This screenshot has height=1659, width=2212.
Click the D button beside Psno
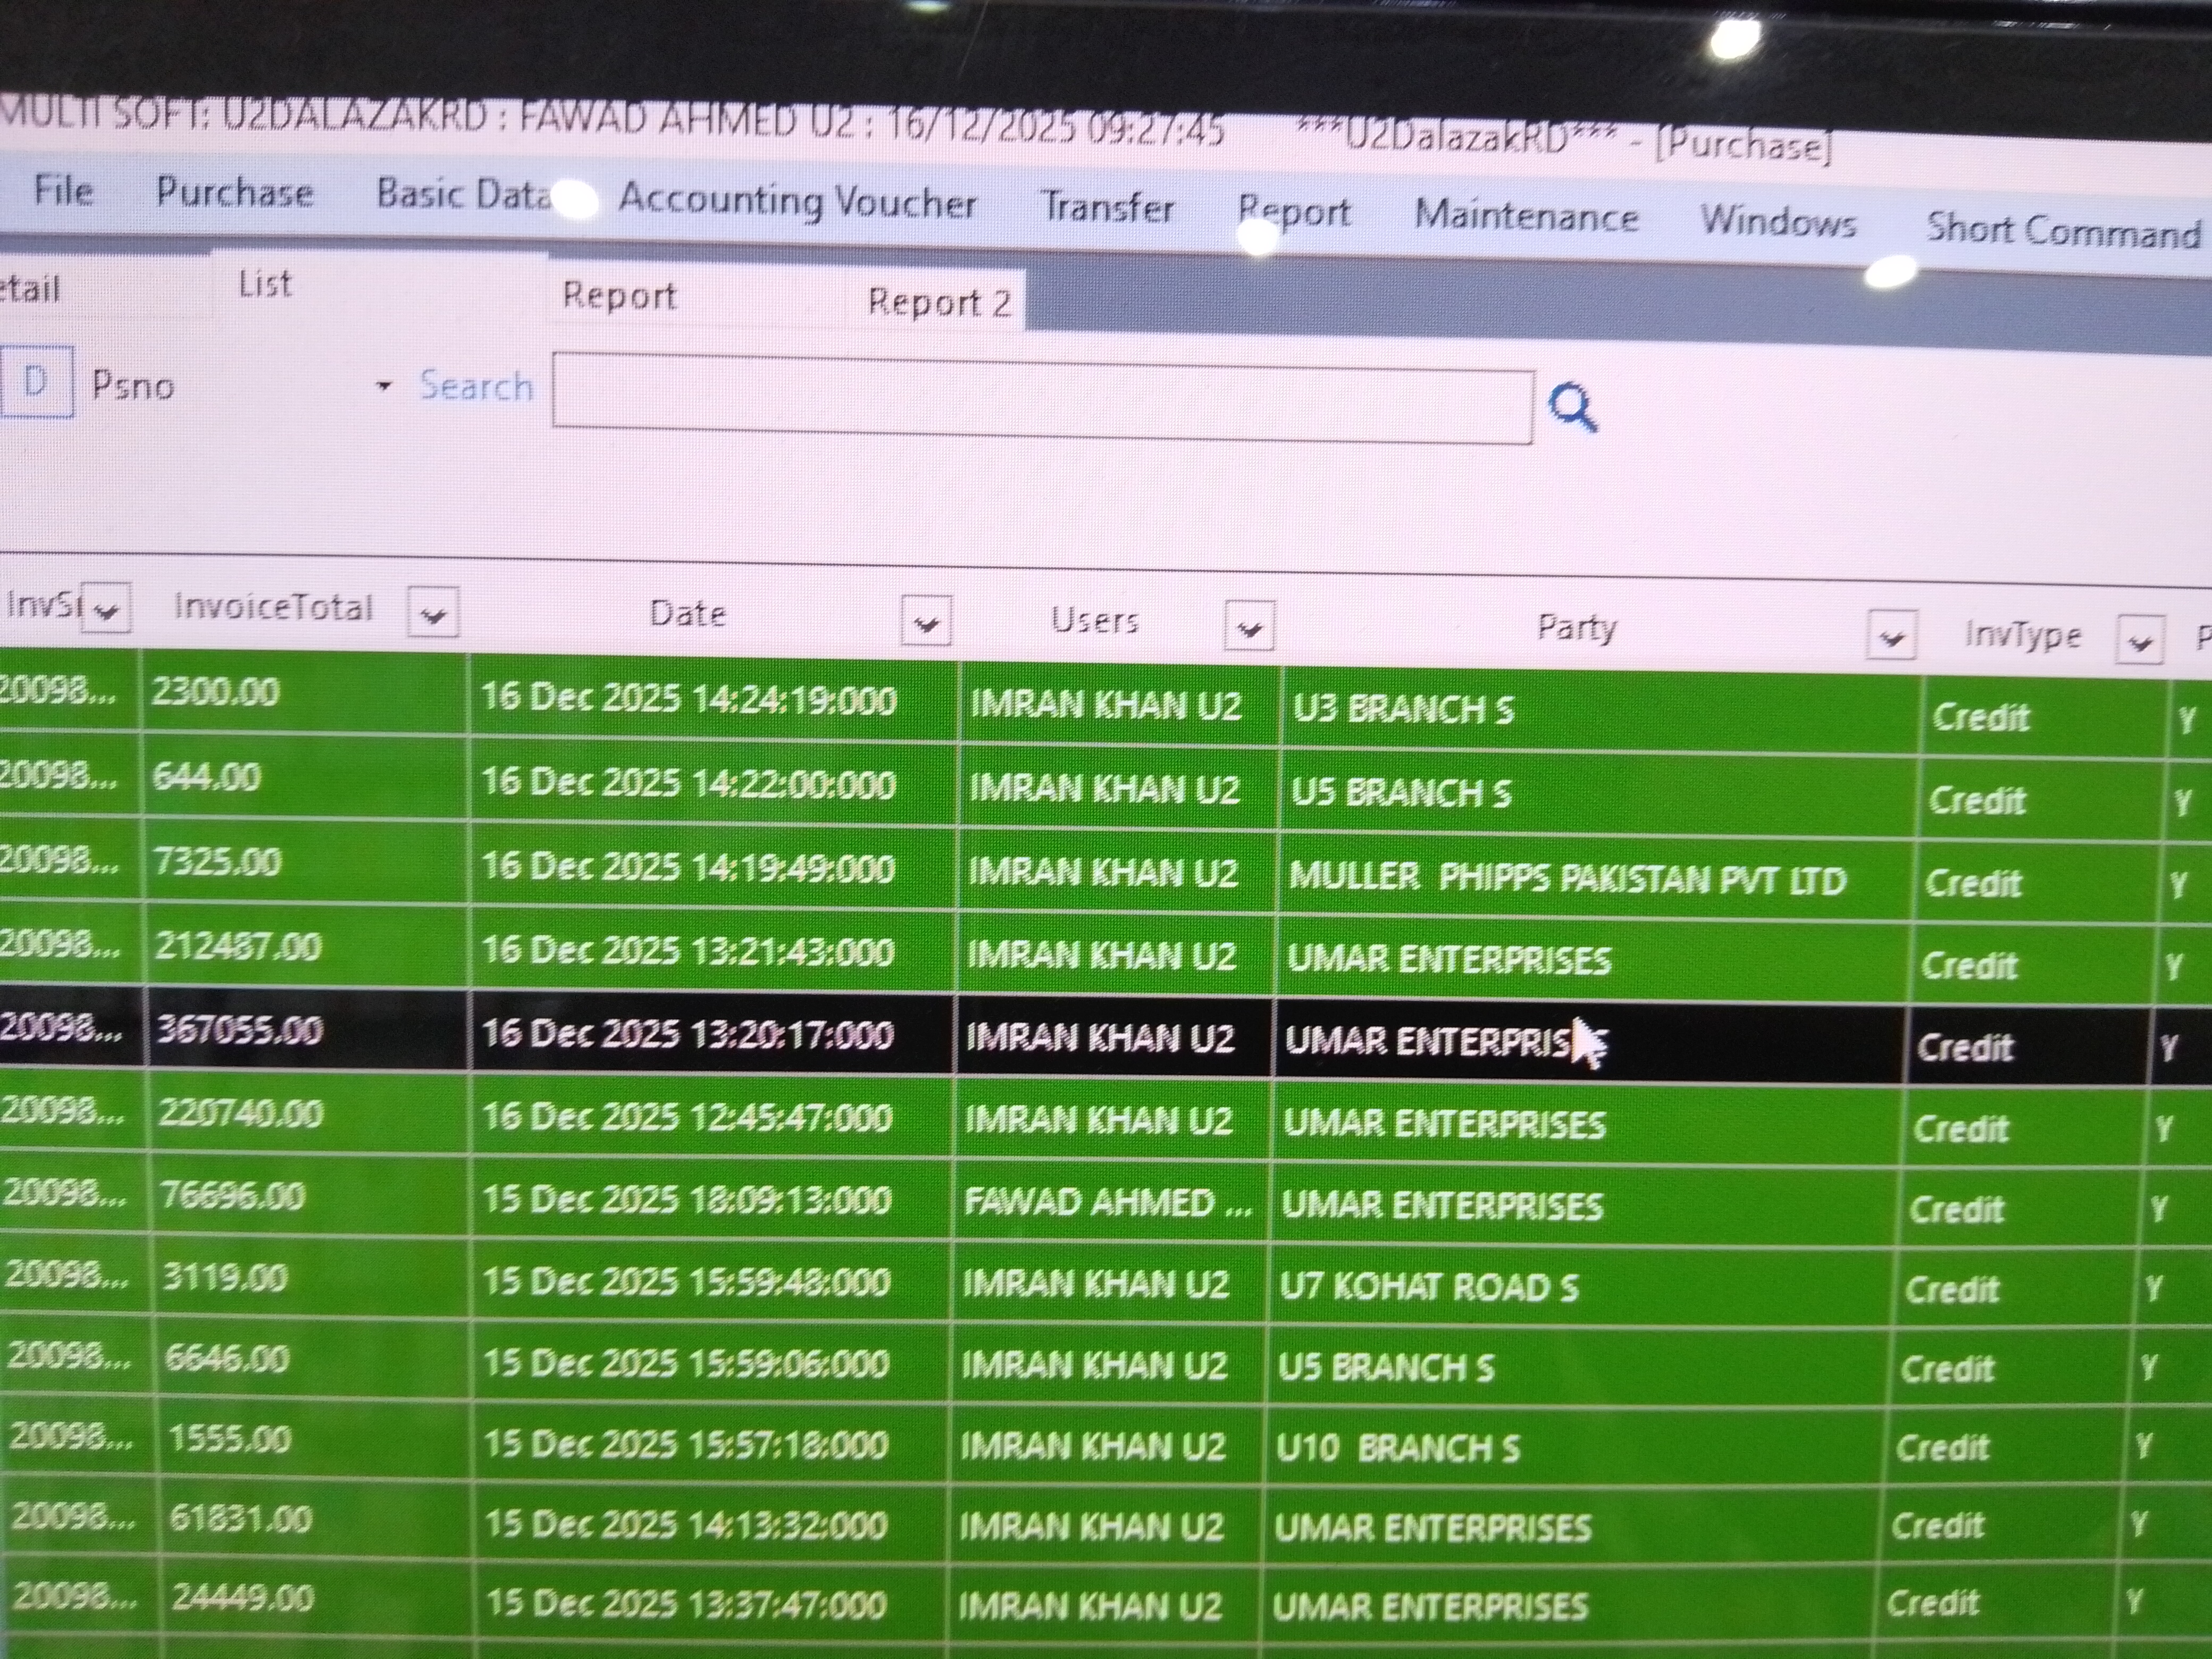[x=36, y=381]
